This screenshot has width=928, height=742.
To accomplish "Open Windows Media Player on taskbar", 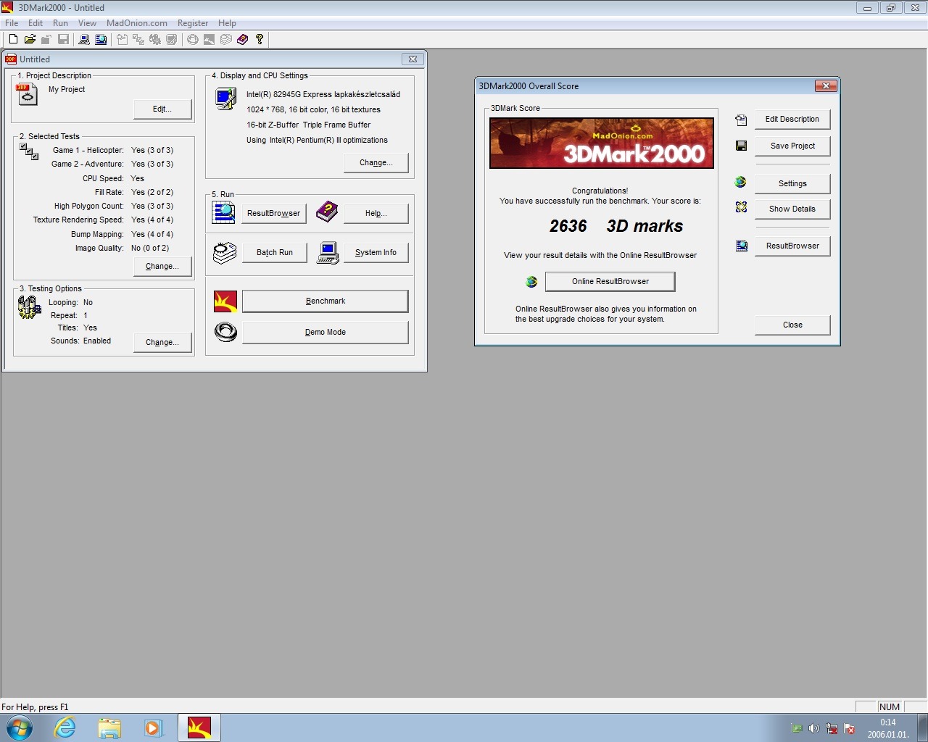I will (153, 728).
